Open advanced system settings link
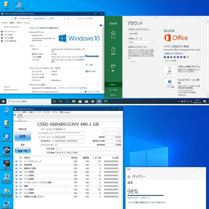Viewport: 209px width, 209px height. (x=10, y=41)
